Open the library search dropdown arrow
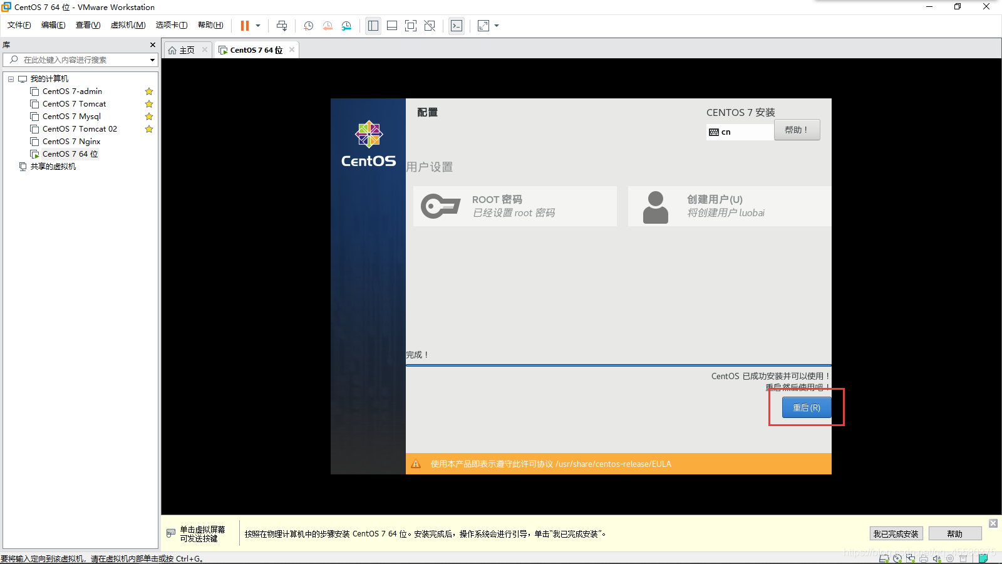The width and height of the screenshot is (1002, 564). click(x=152, y=60)
